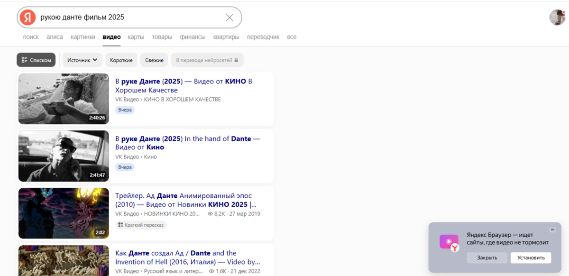This screenshot has width=569, height=276.
Task: Enable the "Свежие" filter
Action: (x=154, y=60)
